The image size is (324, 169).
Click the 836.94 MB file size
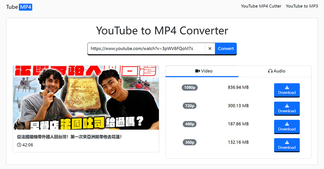tap(238, 87)
